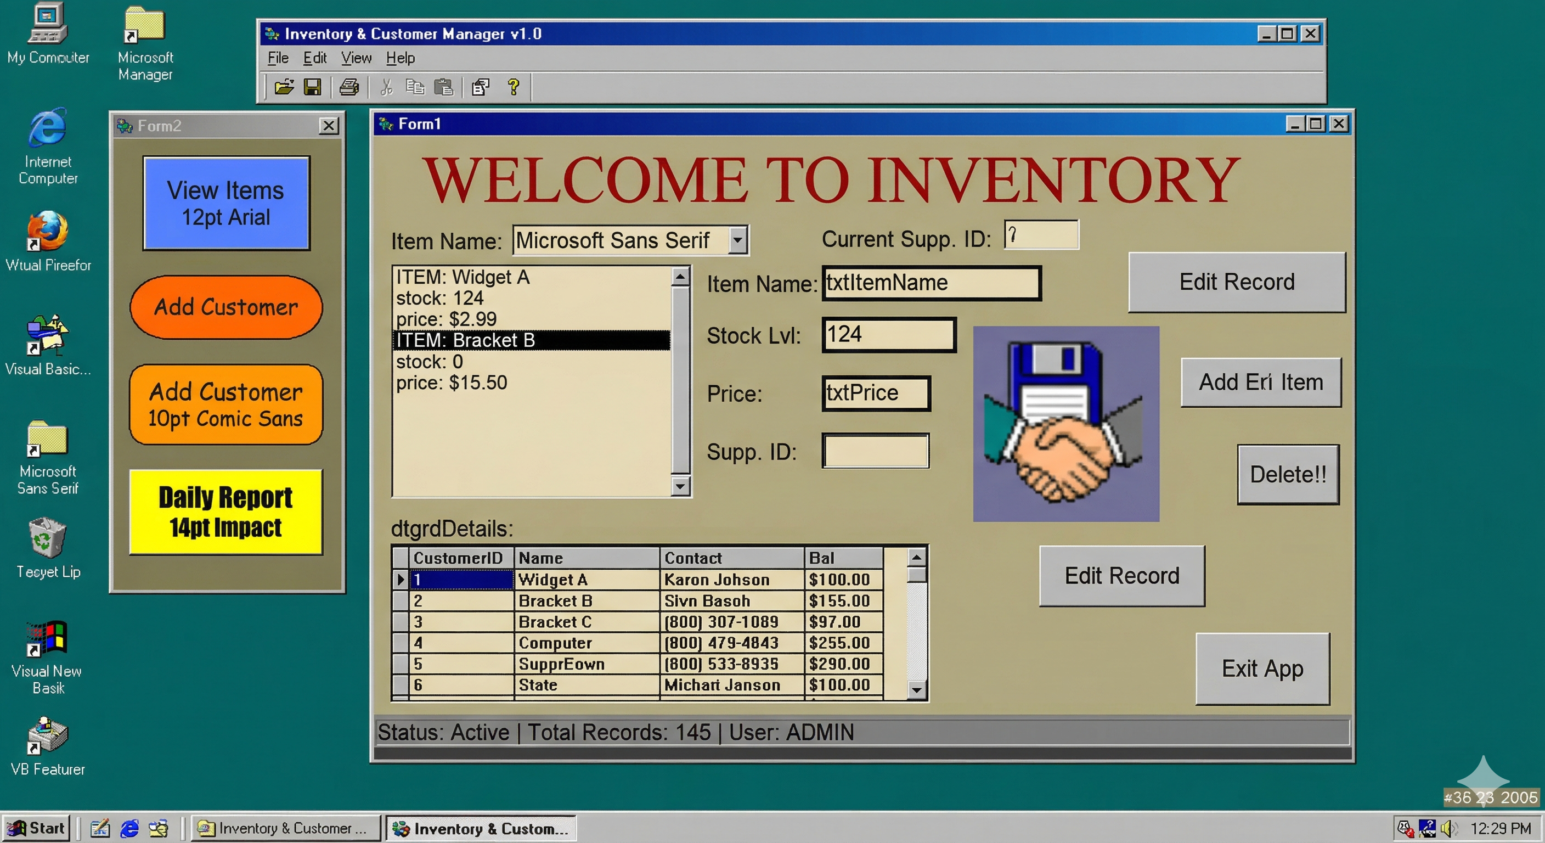Click the item listbox scroll-down arrow
1545x843 pixels.
click(x=680, y=485)
